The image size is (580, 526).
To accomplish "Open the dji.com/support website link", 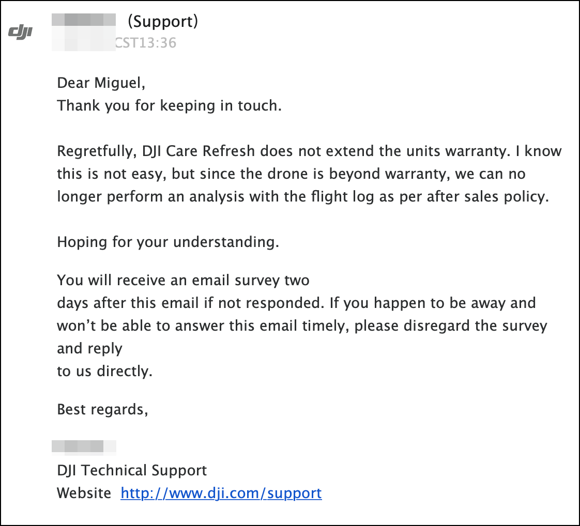I will click(x=221, y=493).
